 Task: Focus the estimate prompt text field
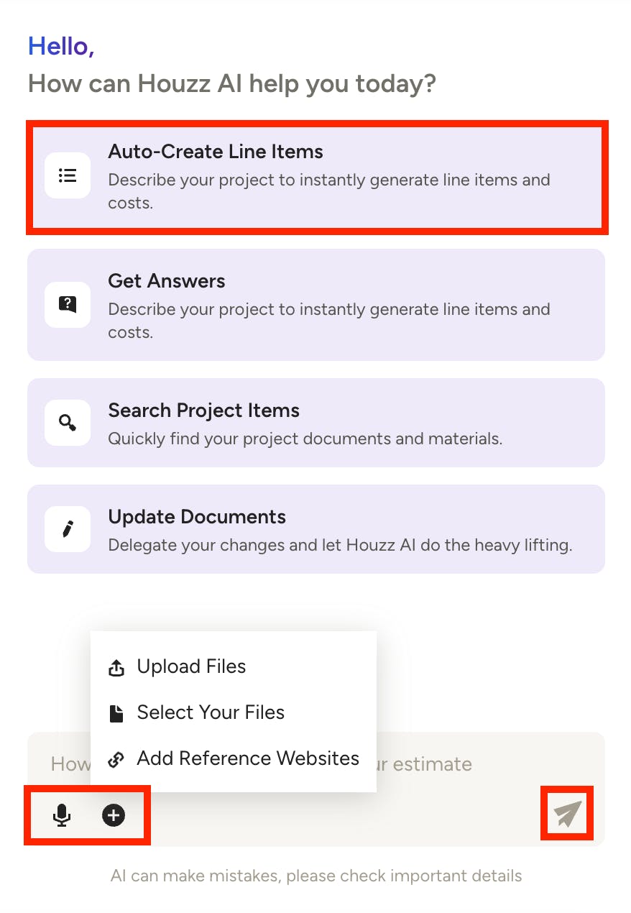(x=316, y=763)
